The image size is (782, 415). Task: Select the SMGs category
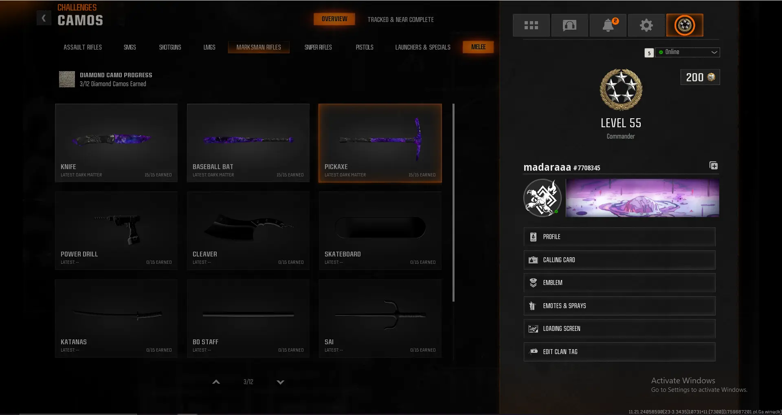tap(130, 47)
